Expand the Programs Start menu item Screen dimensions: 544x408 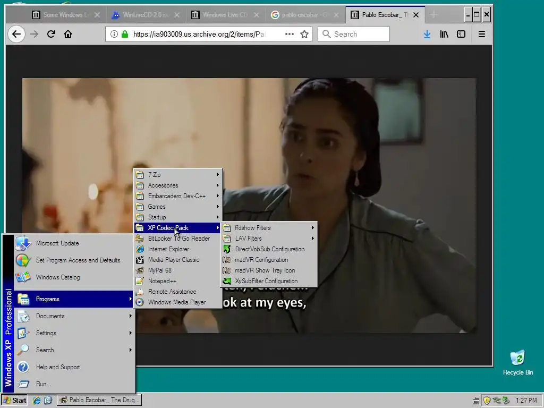click(x=73, y=299)
